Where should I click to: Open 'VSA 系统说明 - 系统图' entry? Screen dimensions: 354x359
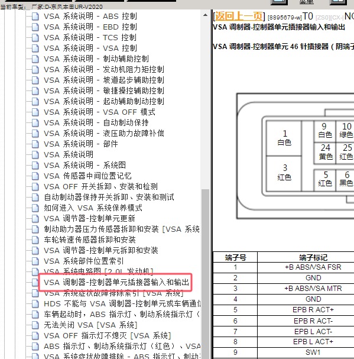tap(85, 165)
